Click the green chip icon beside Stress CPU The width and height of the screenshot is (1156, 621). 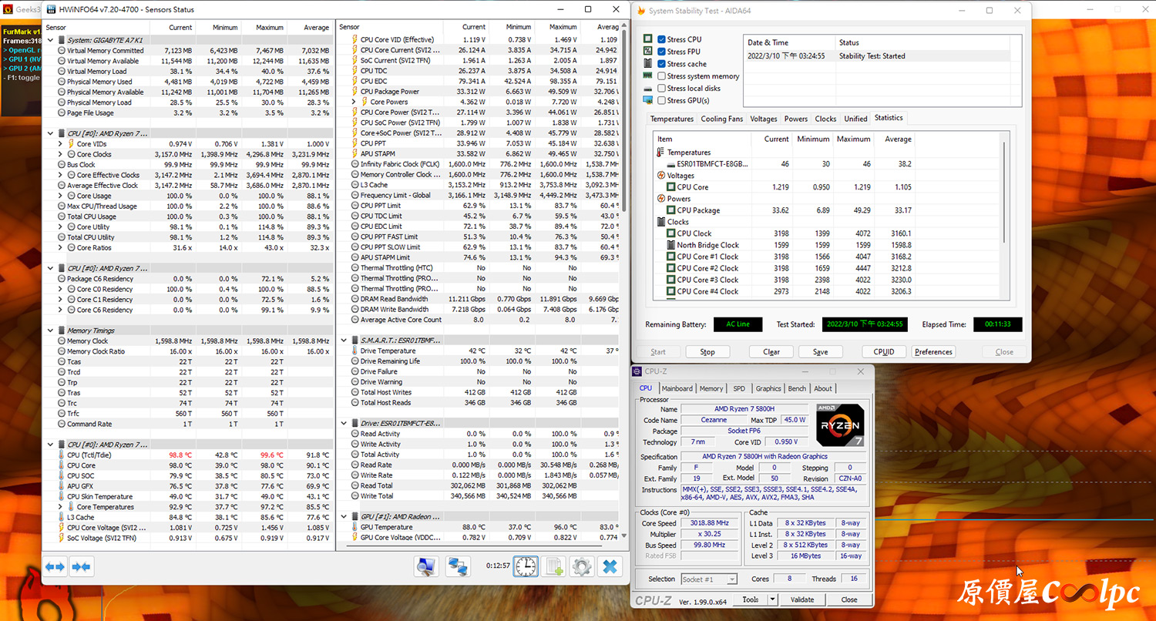tap(648, 39)
